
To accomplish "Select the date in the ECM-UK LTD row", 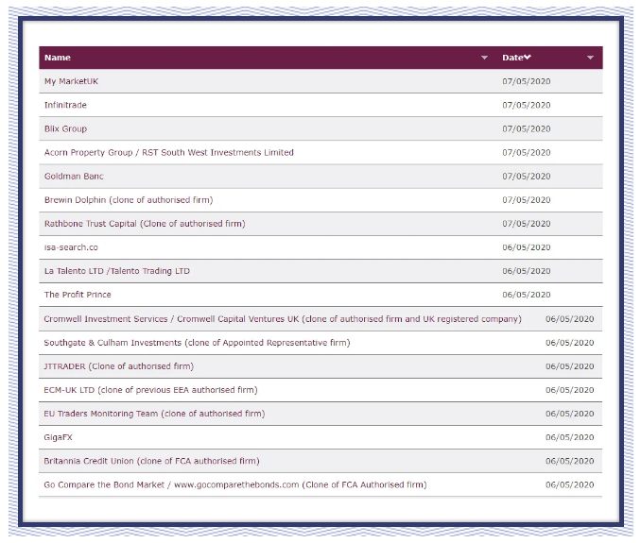I will click(x=569, y=390).
